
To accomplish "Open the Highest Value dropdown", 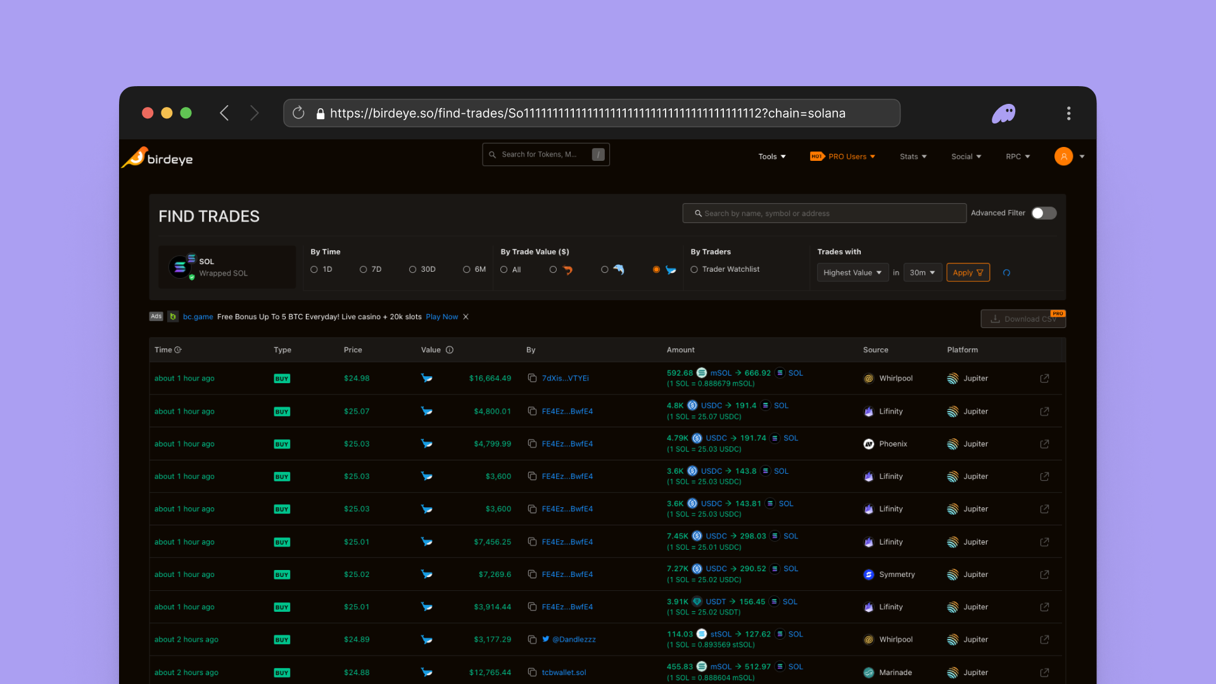I will pos(852,272).
